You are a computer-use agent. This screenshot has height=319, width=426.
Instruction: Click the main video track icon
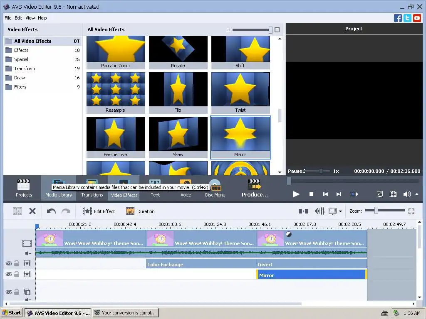[27, 243]
